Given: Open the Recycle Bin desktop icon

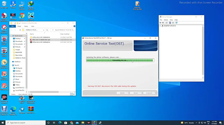Looking at the screenshot, I should [x=4, y=5].
